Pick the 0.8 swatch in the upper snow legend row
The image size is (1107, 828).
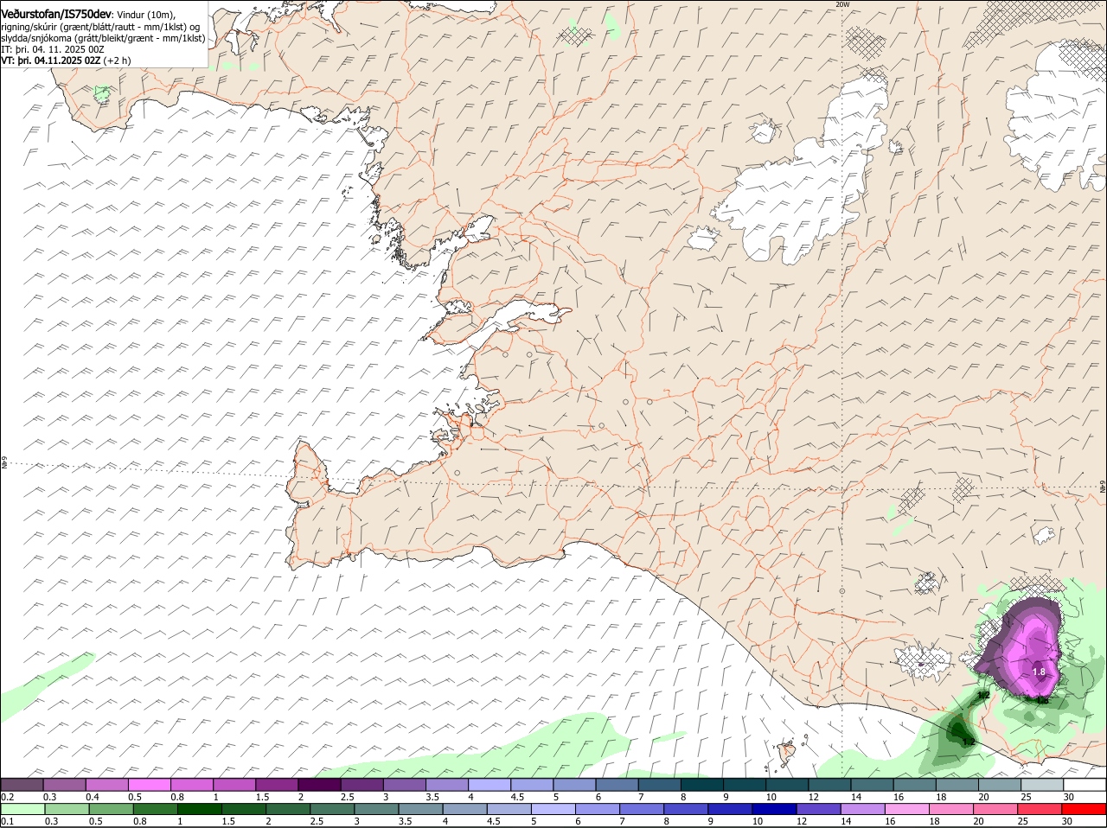click(191, 785)
